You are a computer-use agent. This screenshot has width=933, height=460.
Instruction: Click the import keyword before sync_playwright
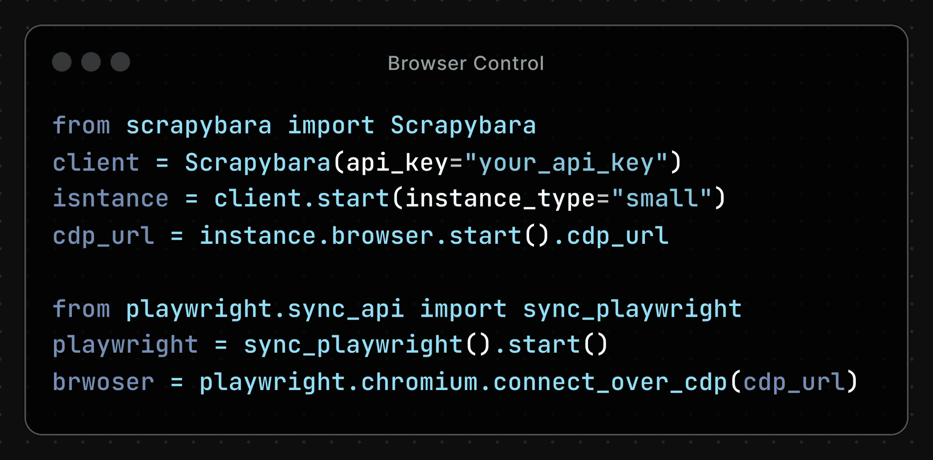tap(463, 309)
